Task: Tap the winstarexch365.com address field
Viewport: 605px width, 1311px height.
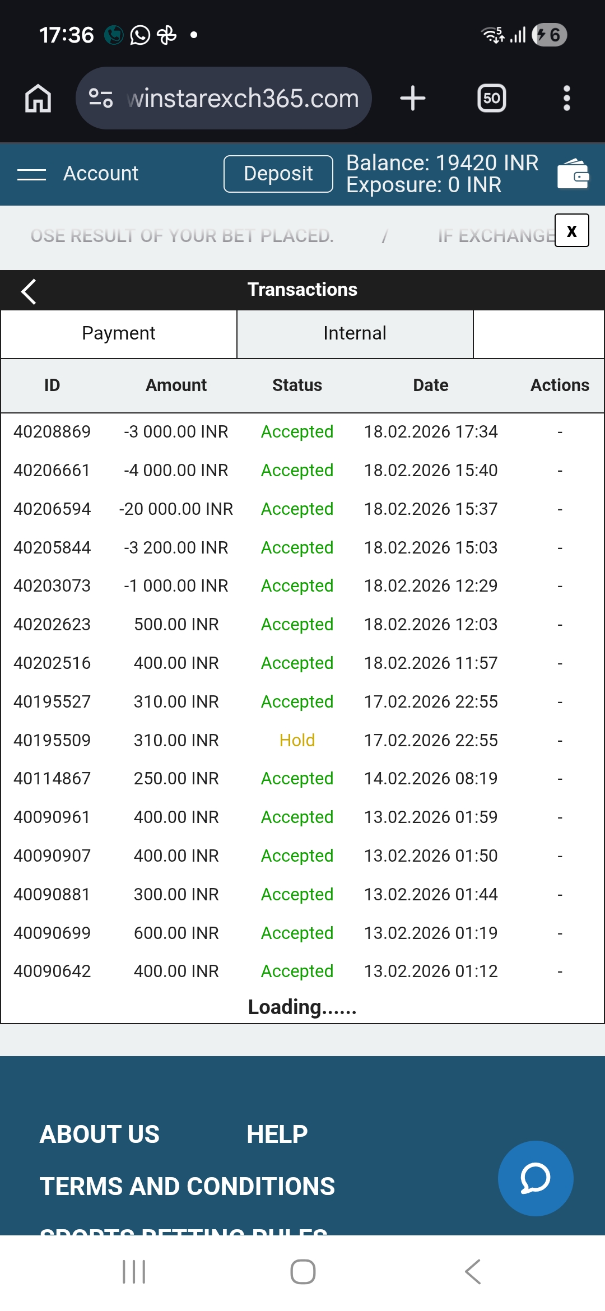Action: (243, 99)
